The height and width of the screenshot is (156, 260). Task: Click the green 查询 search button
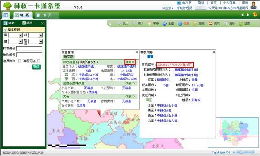36,67
